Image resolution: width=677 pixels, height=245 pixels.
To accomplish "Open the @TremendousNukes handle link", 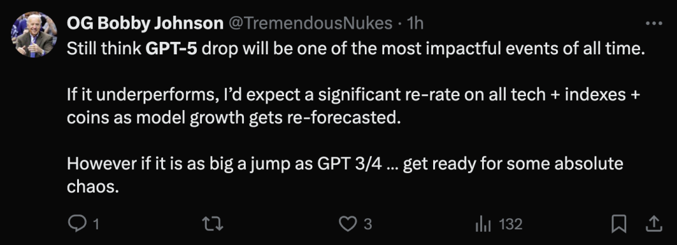I will tap(310, 23).
